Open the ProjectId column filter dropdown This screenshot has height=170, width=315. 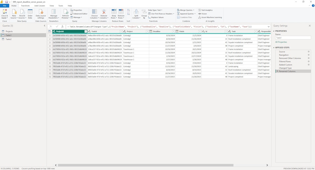tap(86, 31)
